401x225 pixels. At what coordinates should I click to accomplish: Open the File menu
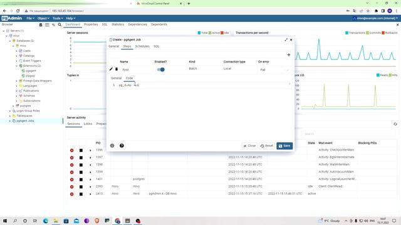click(30, 18)
